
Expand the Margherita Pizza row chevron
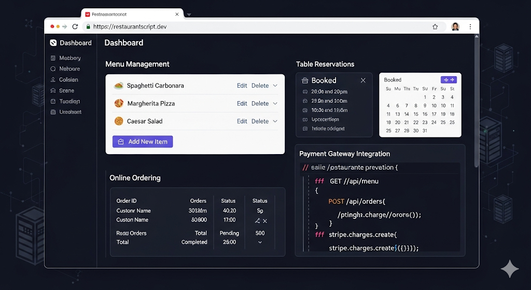tap(275, 103)
